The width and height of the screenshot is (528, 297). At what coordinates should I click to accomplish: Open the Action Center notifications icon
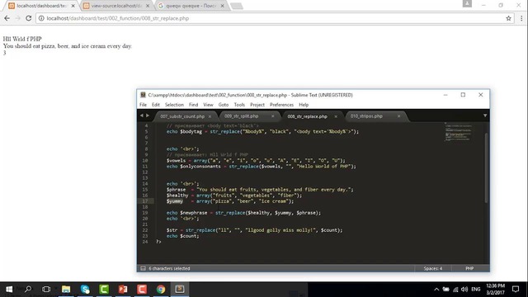[516, 290]
